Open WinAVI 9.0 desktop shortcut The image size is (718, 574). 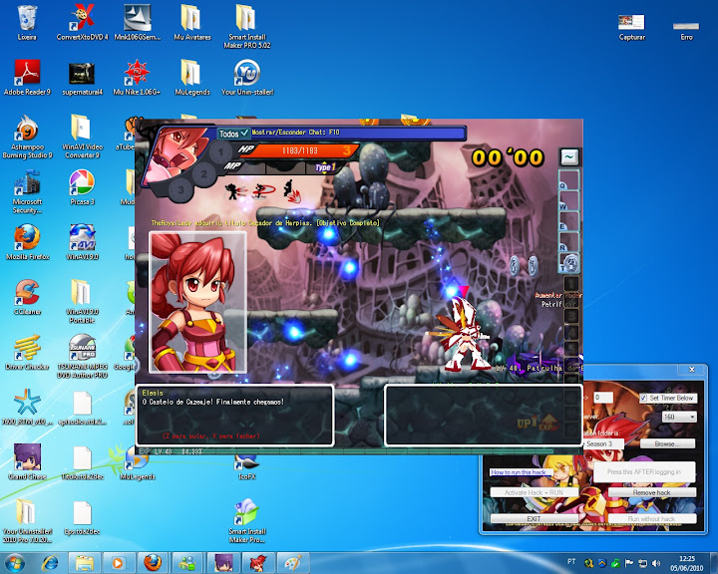[82, 242]
